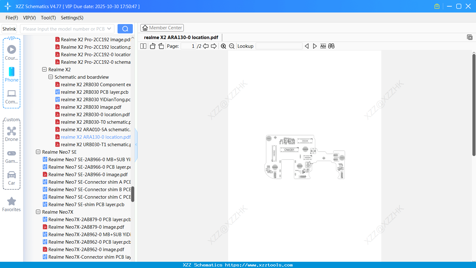Open realme X2 ARA010-SA schematic file
The image size is (476, 268).
93,130
